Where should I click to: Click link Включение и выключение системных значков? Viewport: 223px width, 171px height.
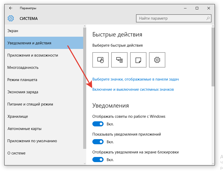point(133,89)
